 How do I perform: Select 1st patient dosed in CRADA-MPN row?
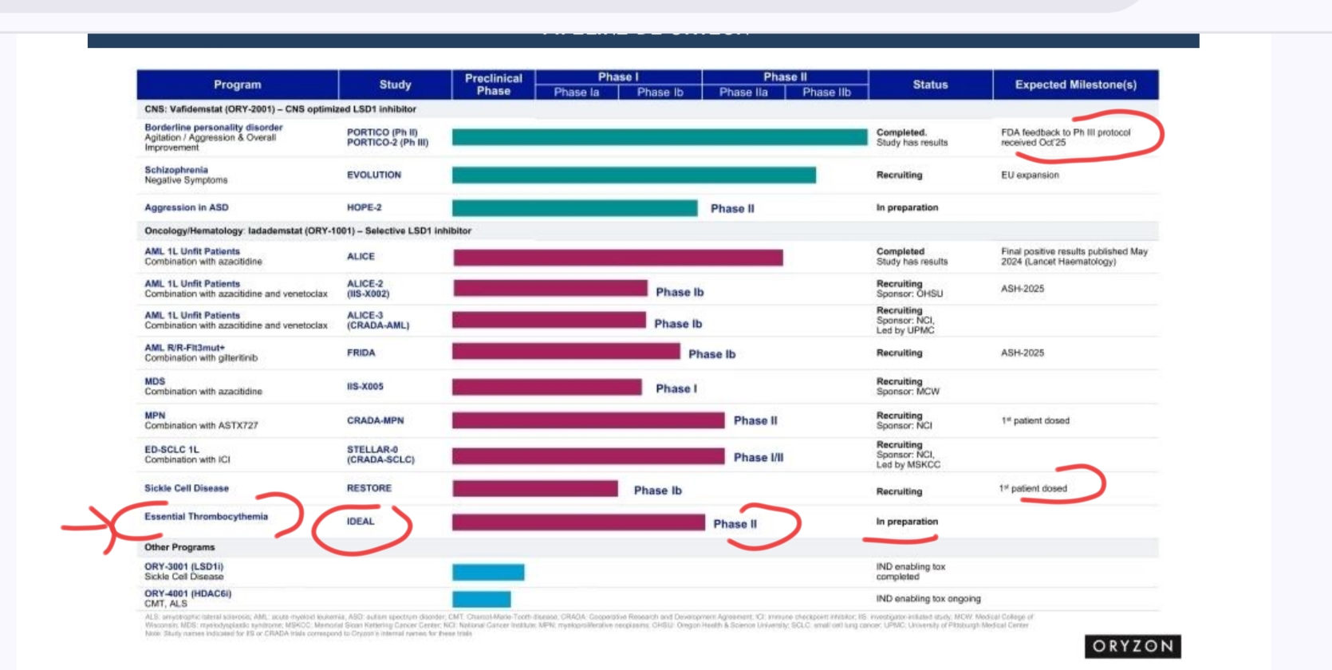pyautogui.click(x=1035, y=420)
